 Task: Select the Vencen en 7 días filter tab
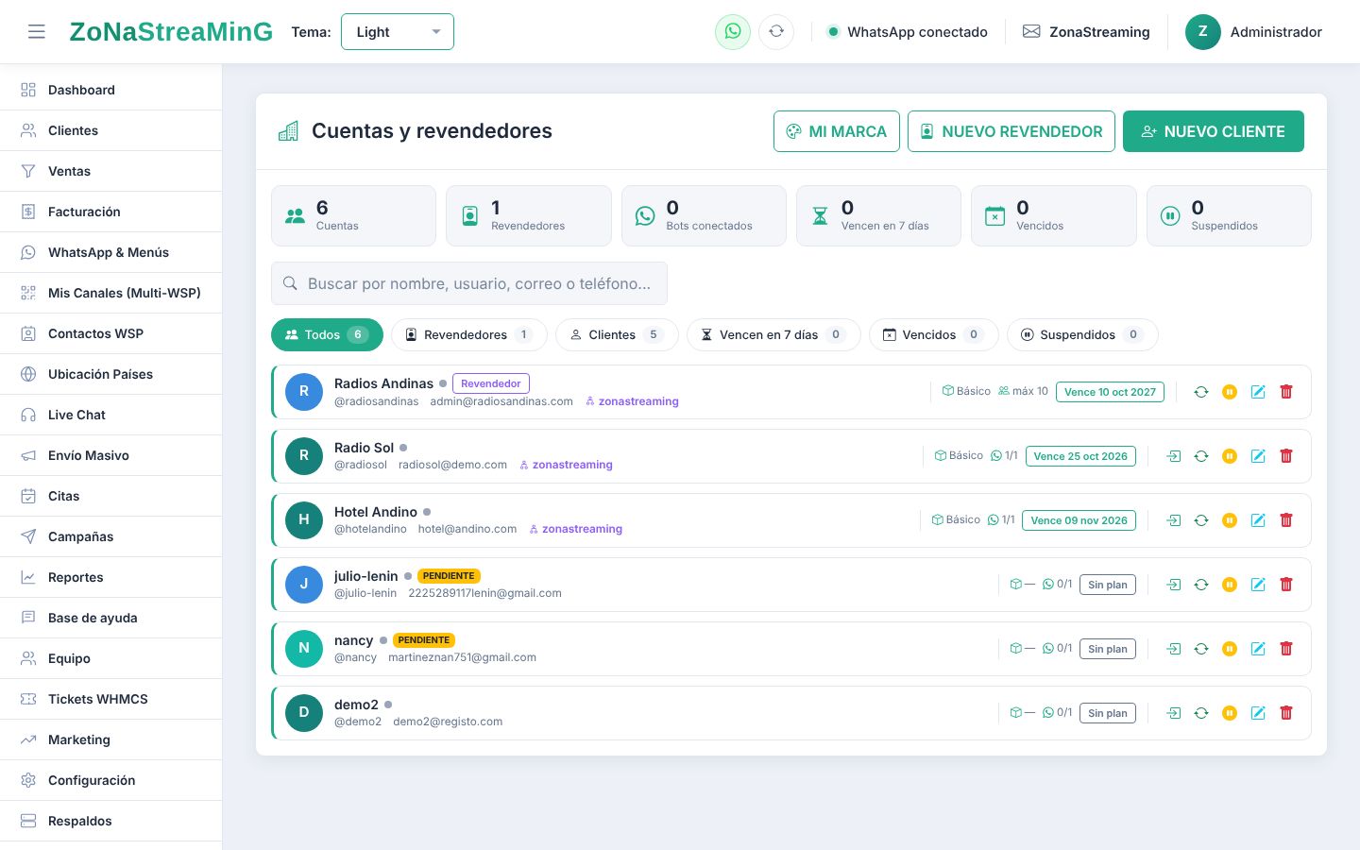tap(773, 334)
